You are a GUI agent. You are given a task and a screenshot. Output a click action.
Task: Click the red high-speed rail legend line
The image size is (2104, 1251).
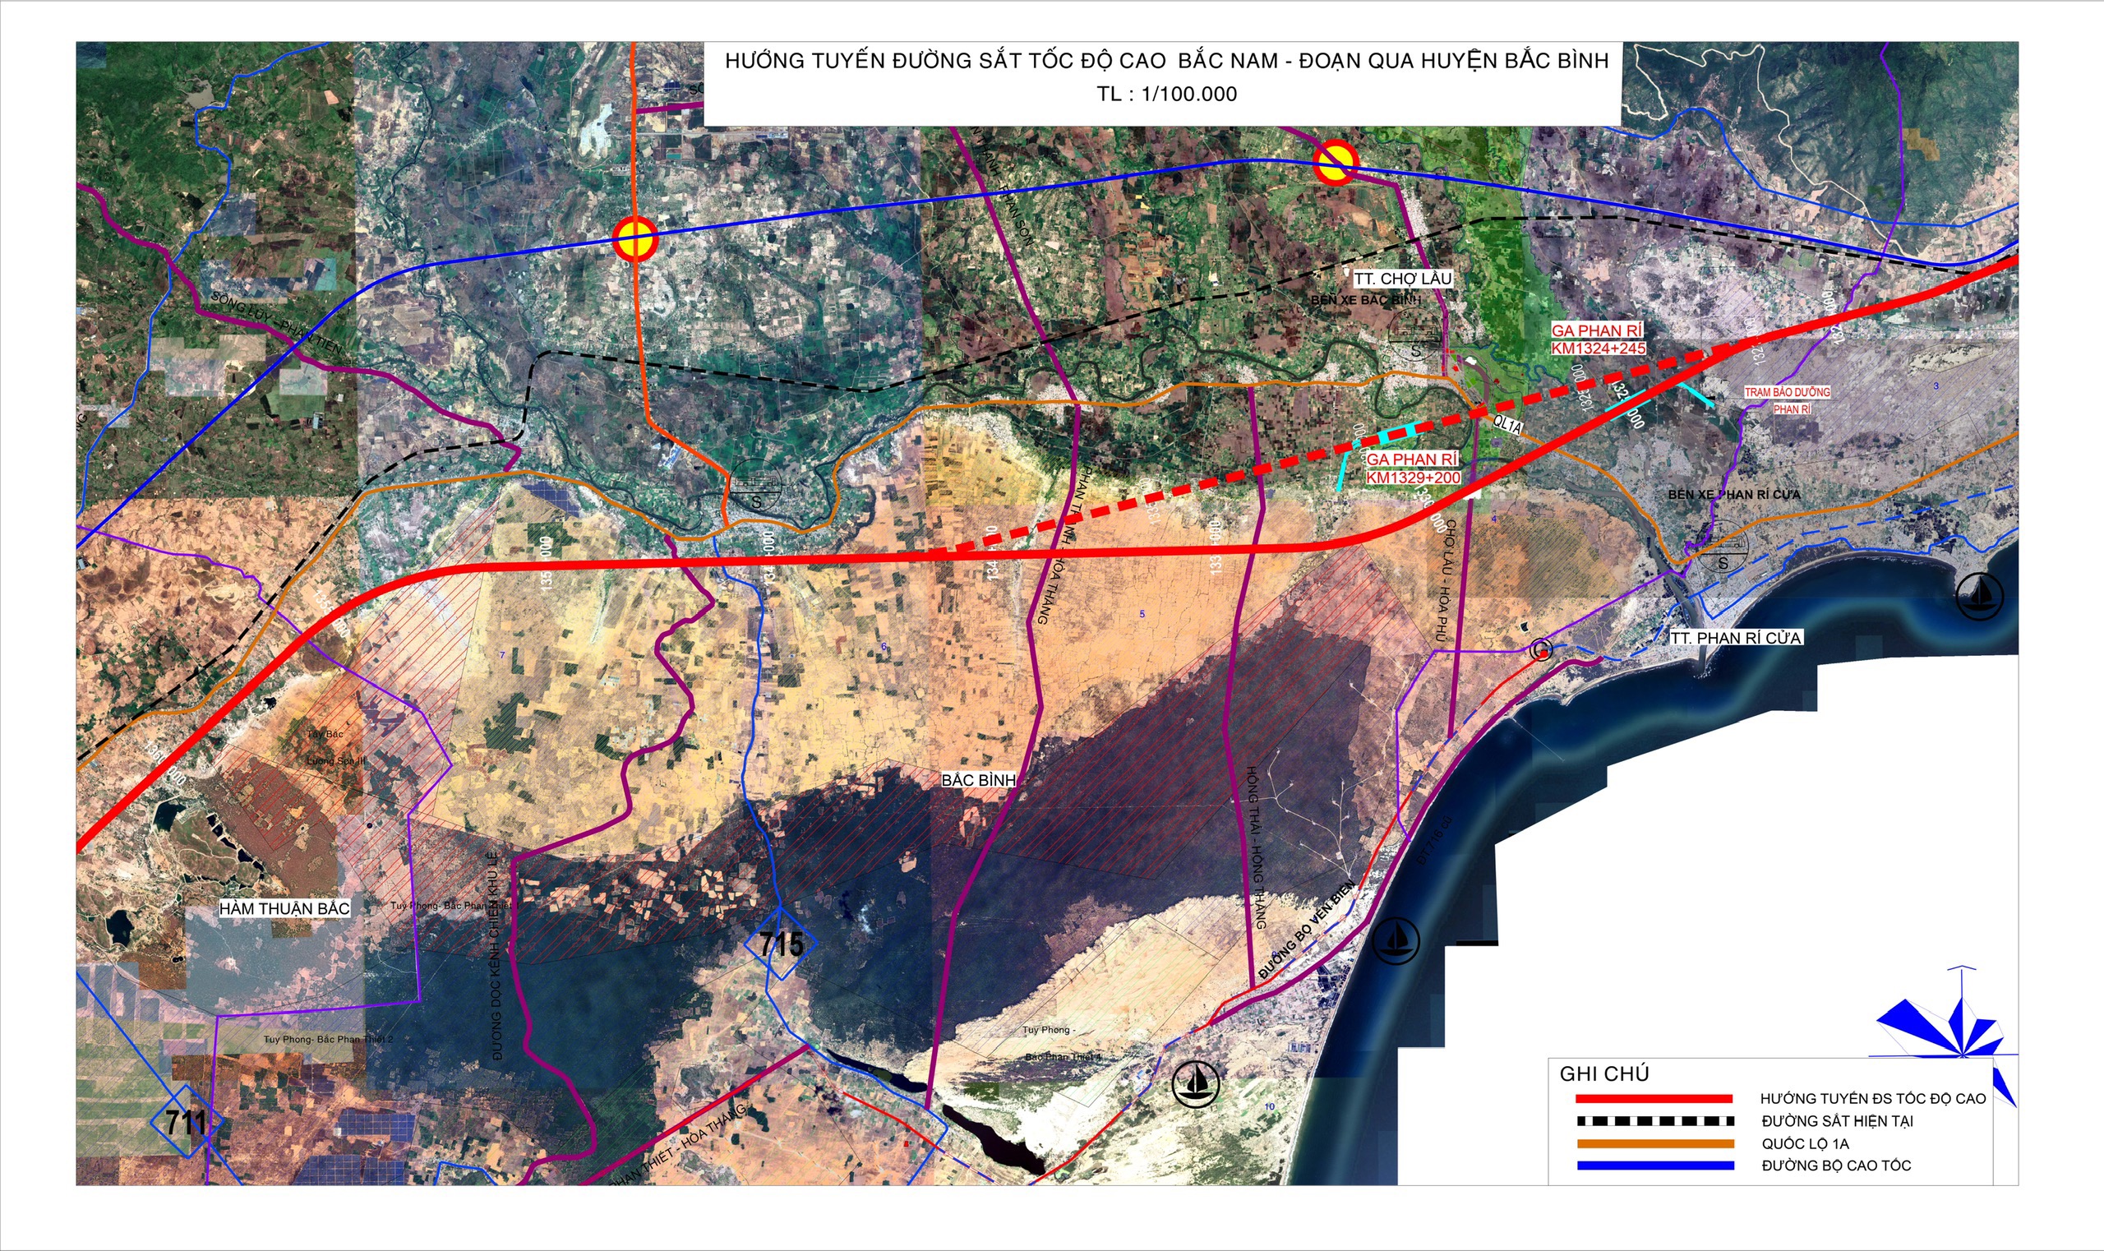point(1654,1098)
